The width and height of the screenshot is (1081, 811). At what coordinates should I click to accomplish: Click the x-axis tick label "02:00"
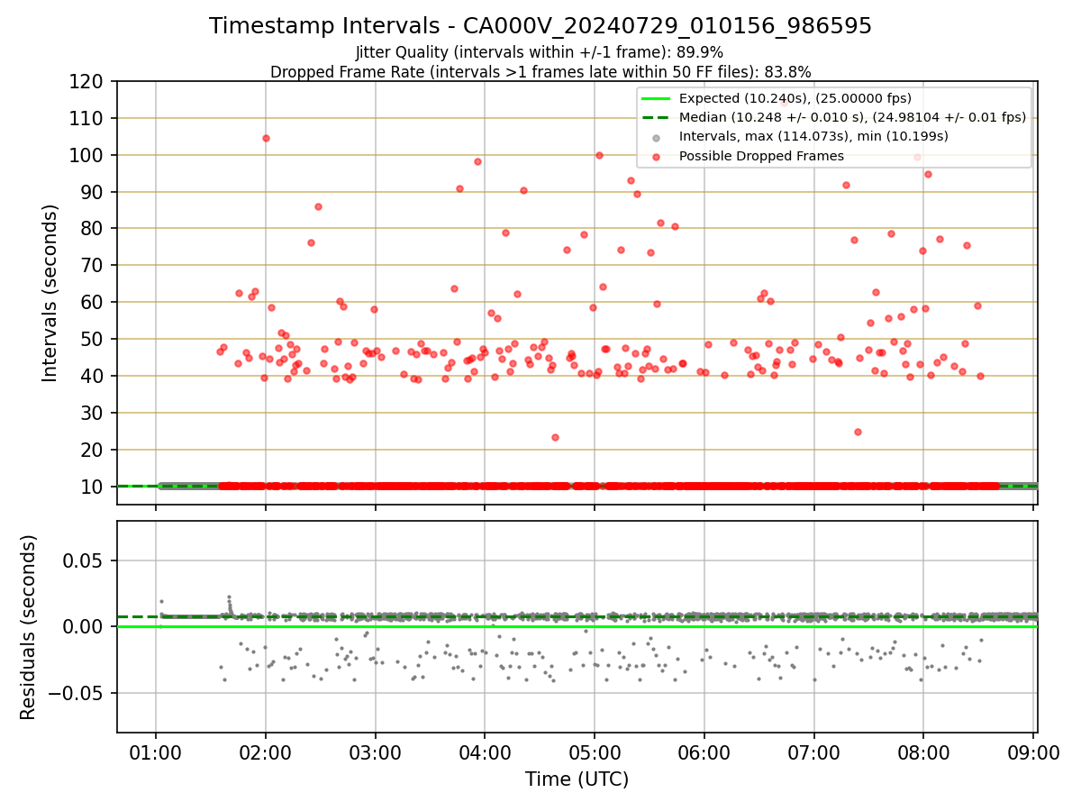(266, 752)
